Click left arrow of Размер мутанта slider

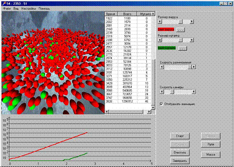tap(160, 40)
